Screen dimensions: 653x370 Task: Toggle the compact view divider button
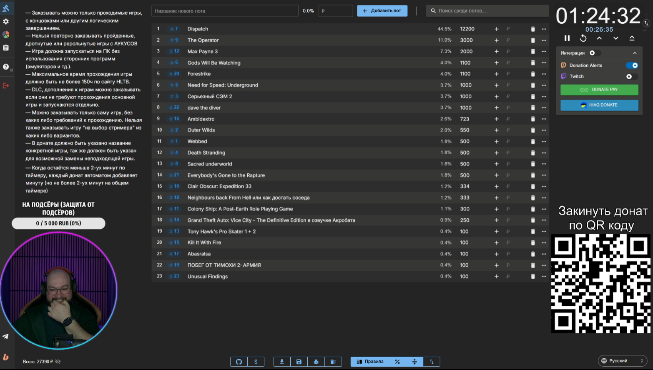pyautogui.click(x=414, y=362)
